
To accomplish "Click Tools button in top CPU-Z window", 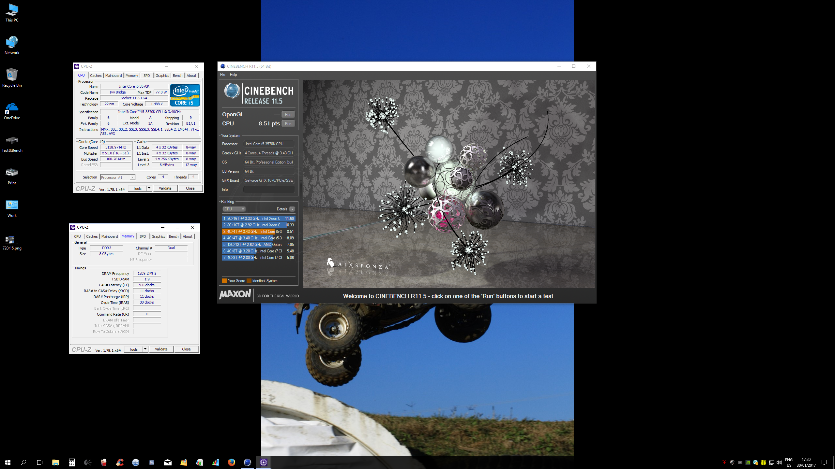I will (137, 188).
